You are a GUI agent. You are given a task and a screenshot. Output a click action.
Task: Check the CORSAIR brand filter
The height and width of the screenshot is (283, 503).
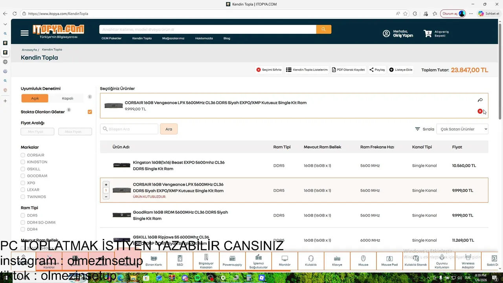click(23, 155)
